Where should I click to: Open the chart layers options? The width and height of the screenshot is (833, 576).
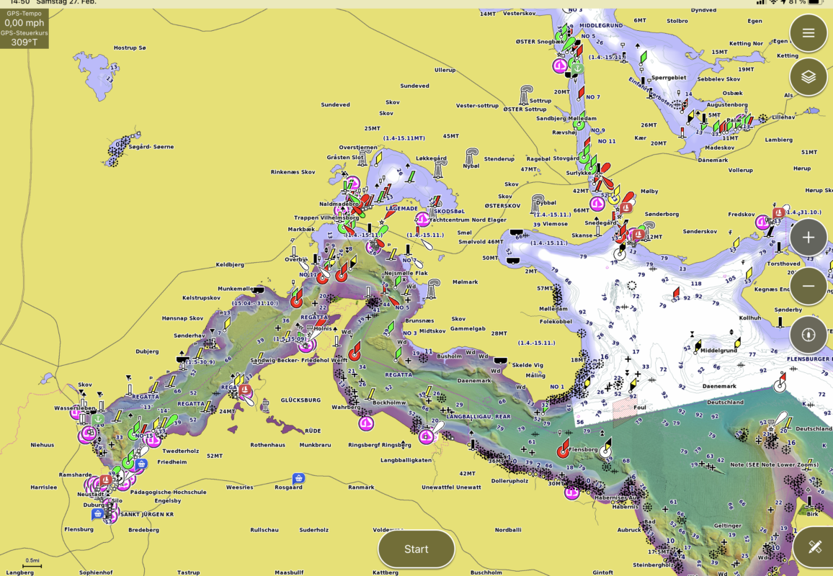pyautogui.click(x=808, y=77)
